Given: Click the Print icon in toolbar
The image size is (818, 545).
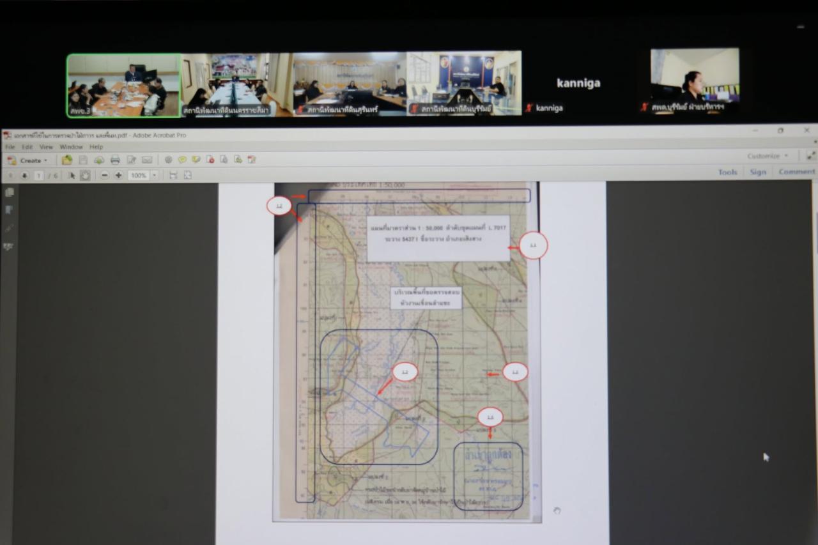Looking at the screenshot, I should click(115, 160).
